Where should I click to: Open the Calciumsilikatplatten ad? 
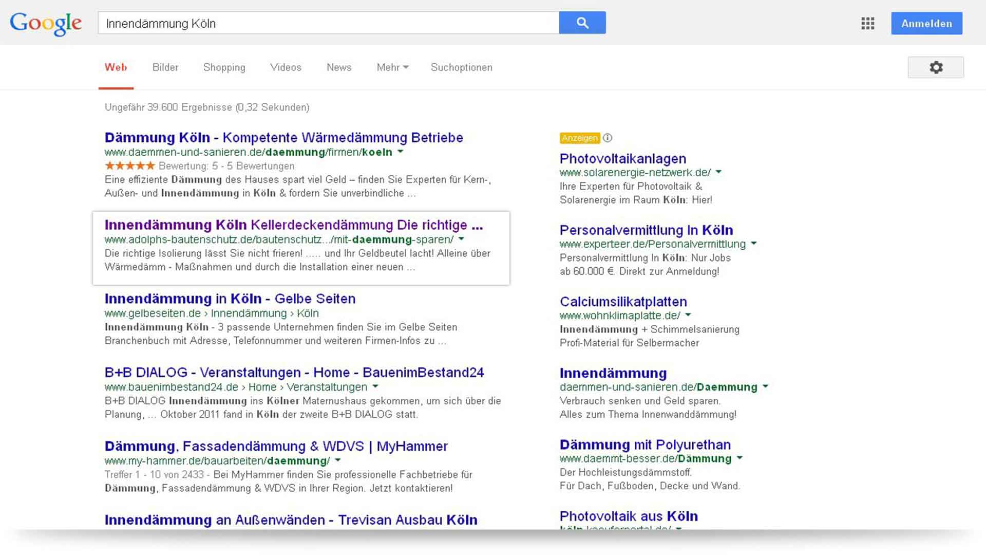click(x=623, y=302)
